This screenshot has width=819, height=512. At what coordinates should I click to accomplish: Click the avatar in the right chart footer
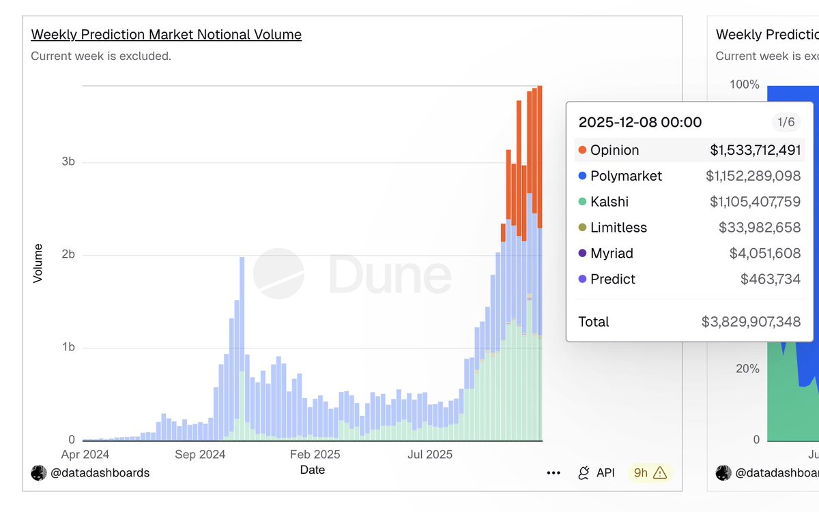pos(723,472)
